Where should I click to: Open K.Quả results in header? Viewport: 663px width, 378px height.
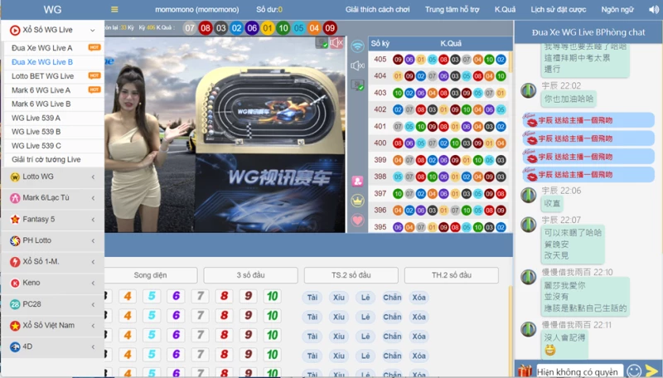(x=505, y=9)
